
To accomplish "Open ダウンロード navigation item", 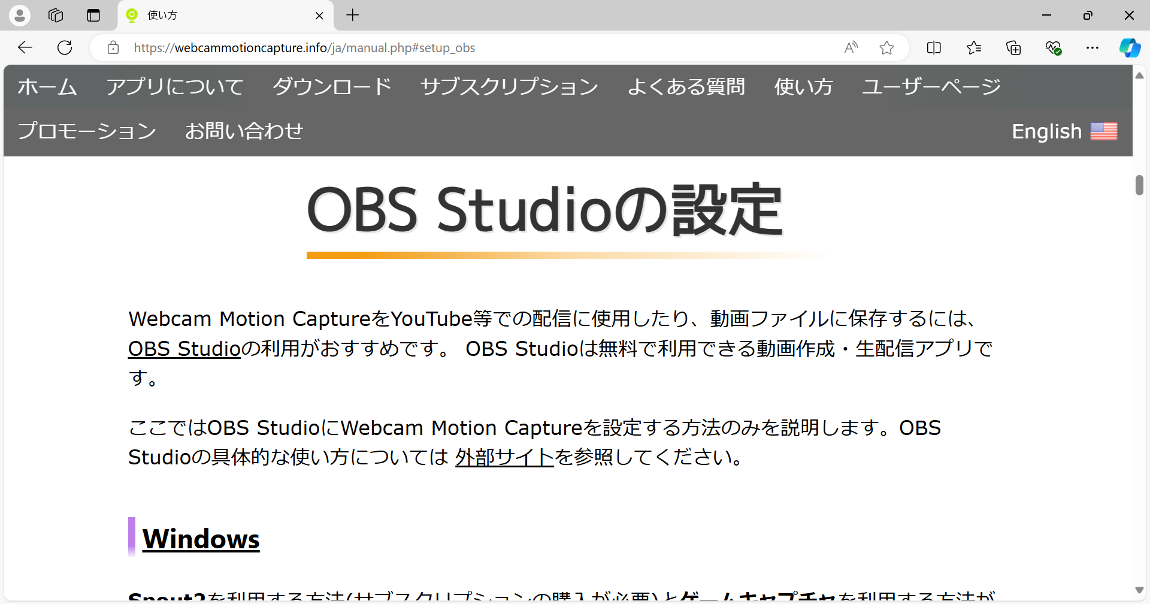I will 332,87.
